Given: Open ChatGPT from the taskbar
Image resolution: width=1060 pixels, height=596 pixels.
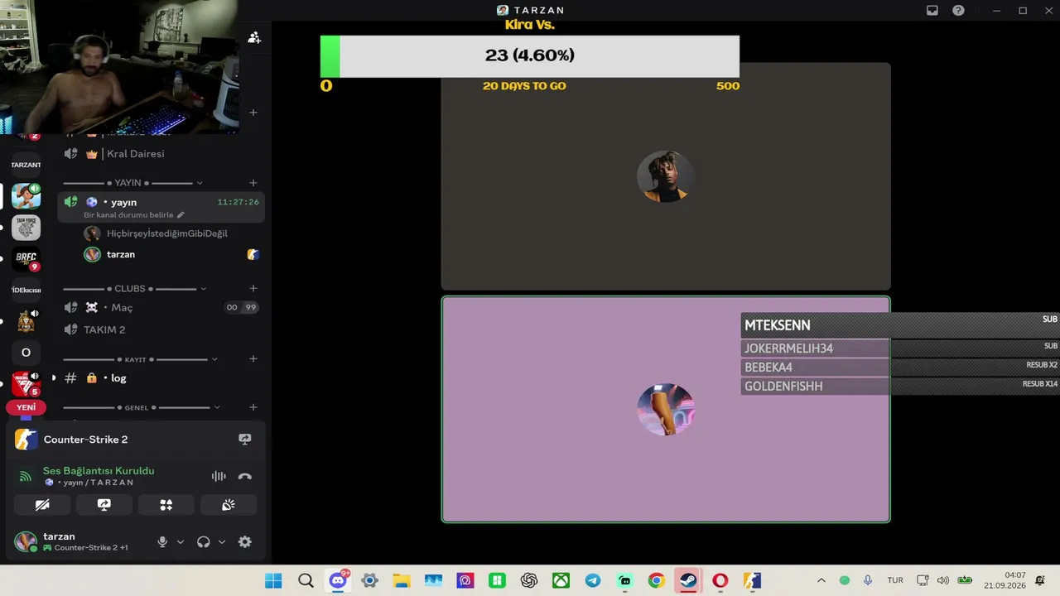Looking at the screenshot, I should pyautogui.click(x=529, y=580).
